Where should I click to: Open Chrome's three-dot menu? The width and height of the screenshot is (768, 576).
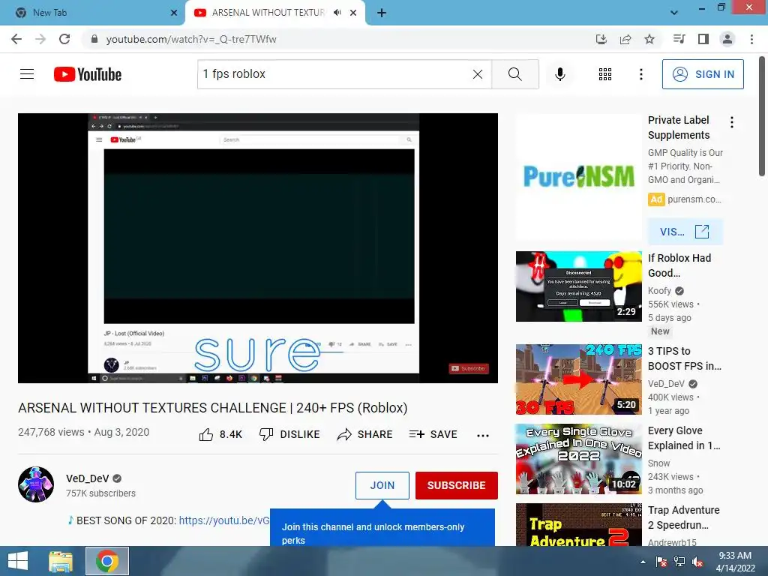click(x=751, y=39)
